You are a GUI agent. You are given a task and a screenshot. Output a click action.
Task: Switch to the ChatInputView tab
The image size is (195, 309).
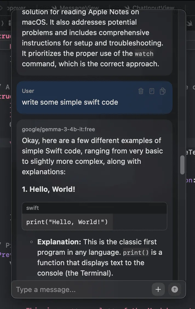pyautogui.click(x=153, y=8)
